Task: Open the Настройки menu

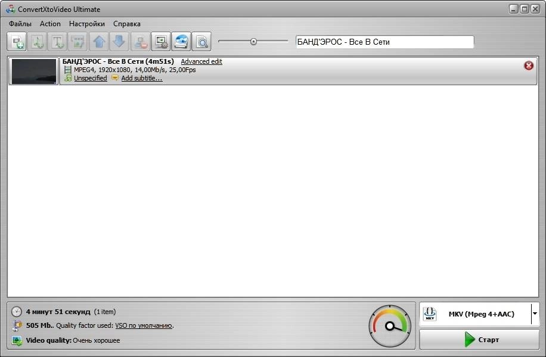Action: click(x=86, y=24)
